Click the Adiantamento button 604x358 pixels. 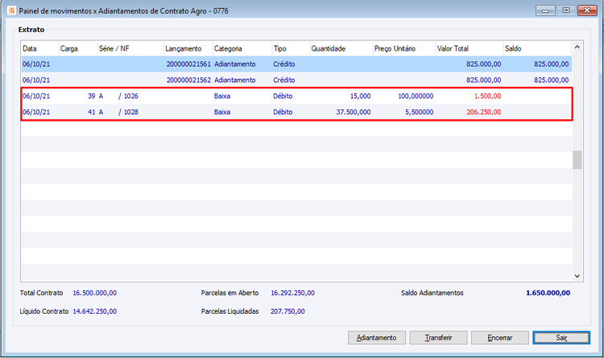click(x=377, y=338)
